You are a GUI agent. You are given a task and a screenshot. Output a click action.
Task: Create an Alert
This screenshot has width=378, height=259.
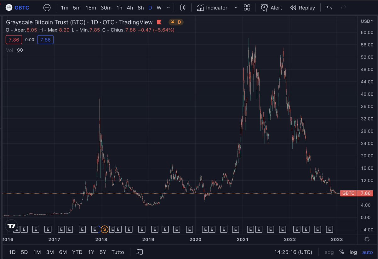click(x=272, y=8)
